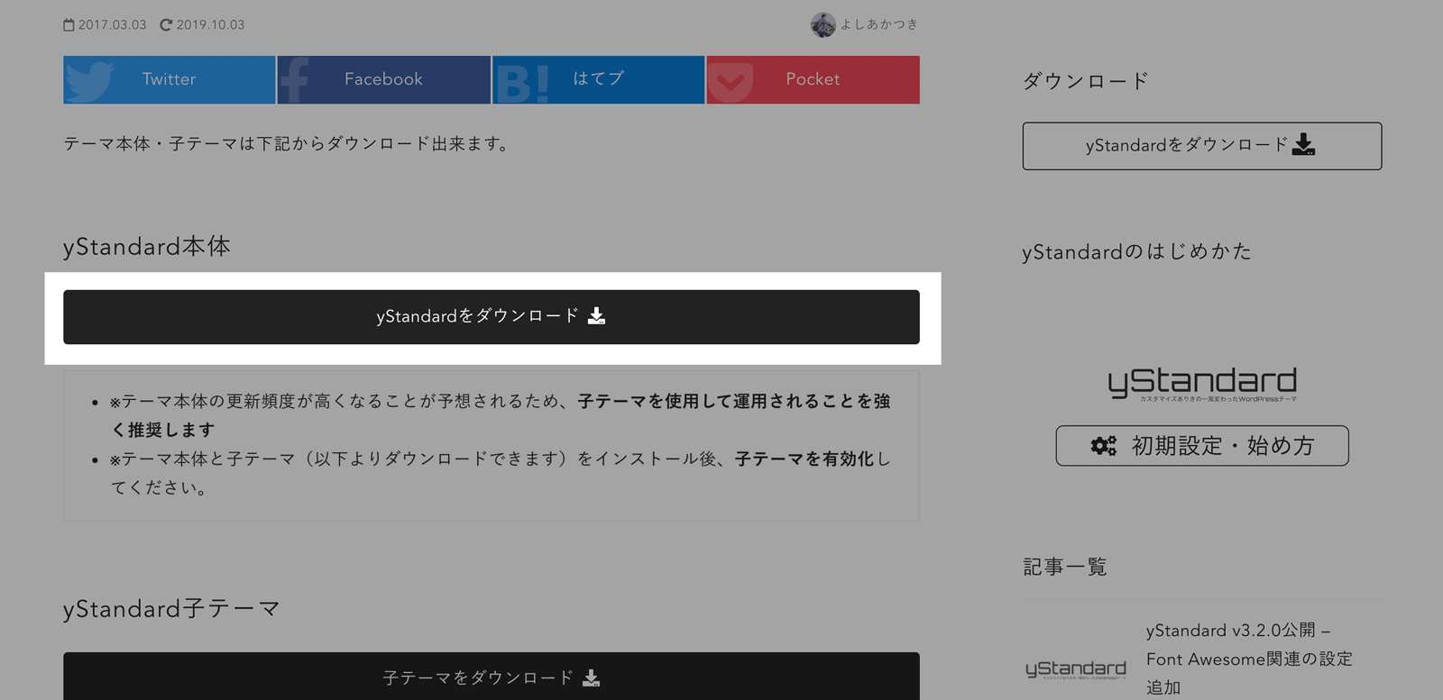Click the yStandard本体 heading
Screen dimensions: 1443x700
click(147, 247)
